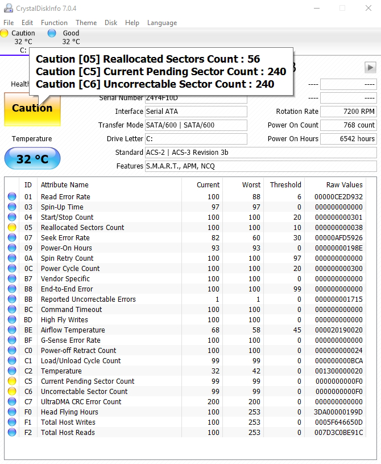The image size is (381, 464).
Task: Click the Transfer Mode field SATA/600
Action: [196, 125]
